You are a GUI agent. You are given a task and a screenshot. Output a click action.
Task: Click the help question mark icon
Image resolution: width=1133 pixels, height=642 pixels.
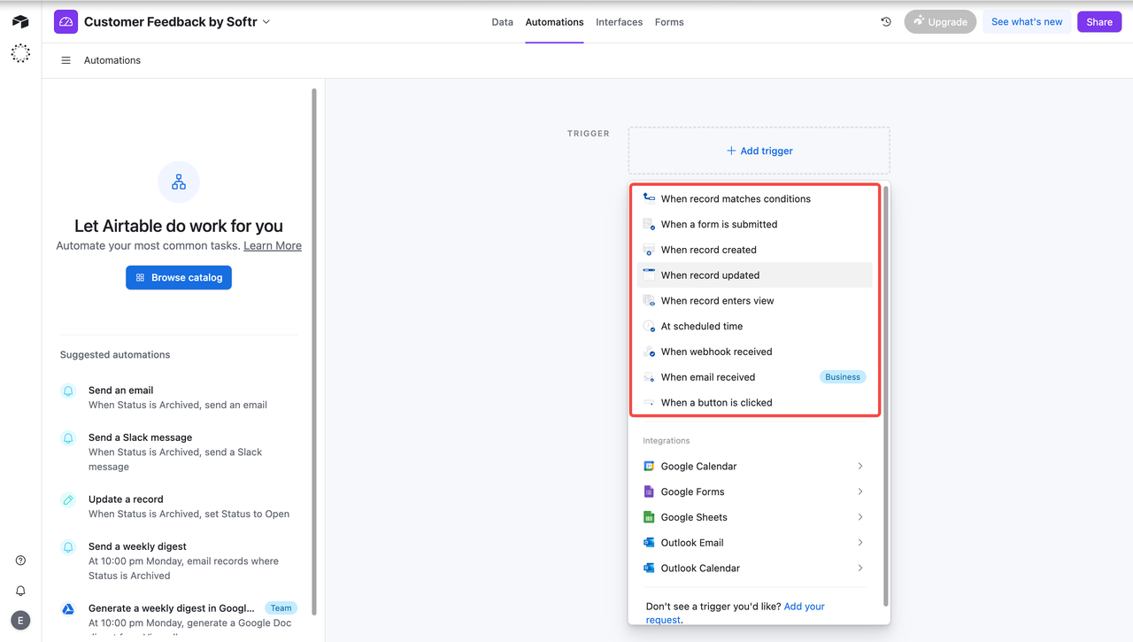[19, 560]
